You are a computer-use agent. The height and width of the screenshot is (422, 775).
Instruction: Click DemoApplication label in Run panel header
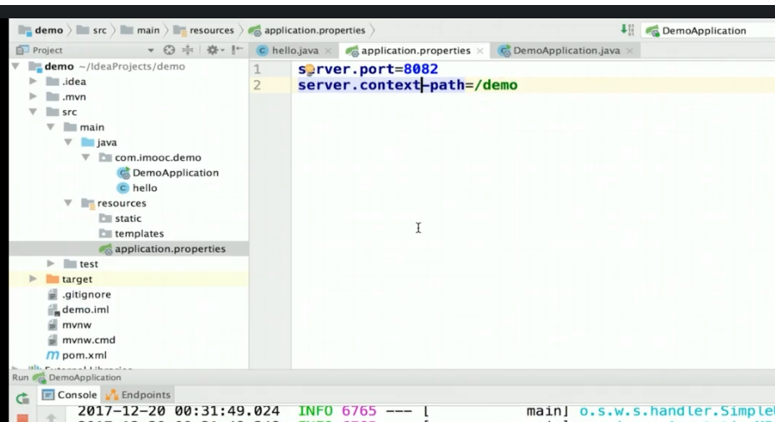point(84,378)
